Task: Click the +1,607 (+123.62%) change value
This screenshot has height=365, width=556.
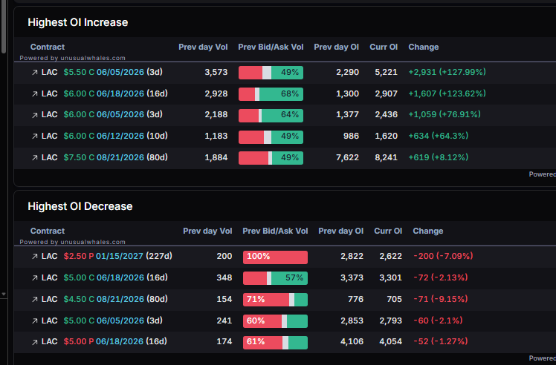Action: point(447,93)
